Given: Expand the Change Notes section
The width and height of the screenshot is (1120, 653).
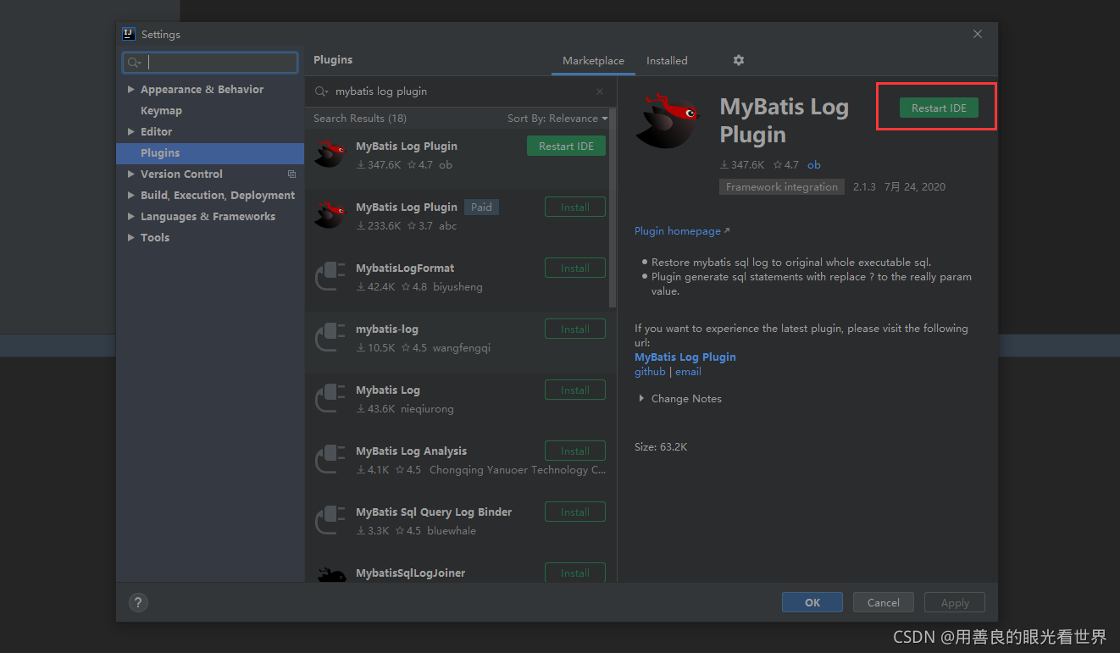Looking at the screenshot, I should coord(641,398).
